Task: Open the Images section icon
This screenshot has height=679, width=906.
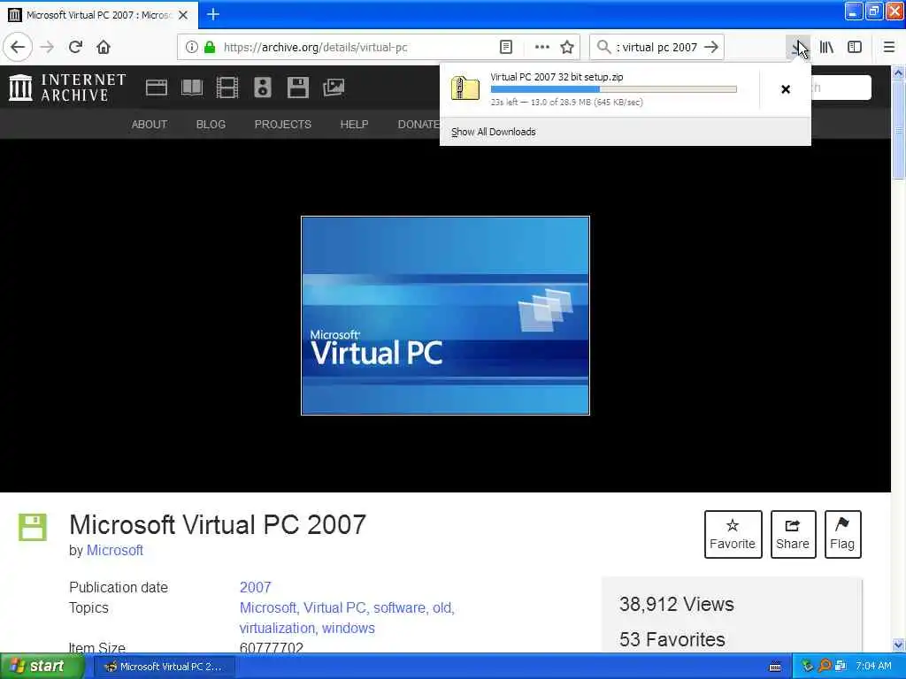Action: click(334, 88)
